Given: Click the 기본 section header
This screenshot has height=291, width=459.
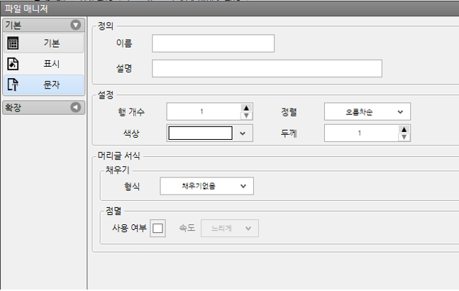Looking at the screenshot, I should (43, 25).
